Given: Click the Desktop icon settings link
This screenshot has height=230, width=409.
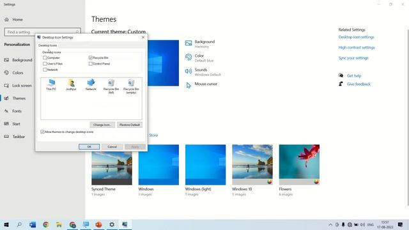Looking at the screenshot, I should pyautogui.click(x=357, y=37).
